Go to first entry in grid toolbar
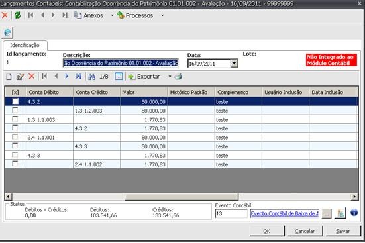Image resolution: width=365 pixels, height=243 pixels. click(x=44, y=76)
